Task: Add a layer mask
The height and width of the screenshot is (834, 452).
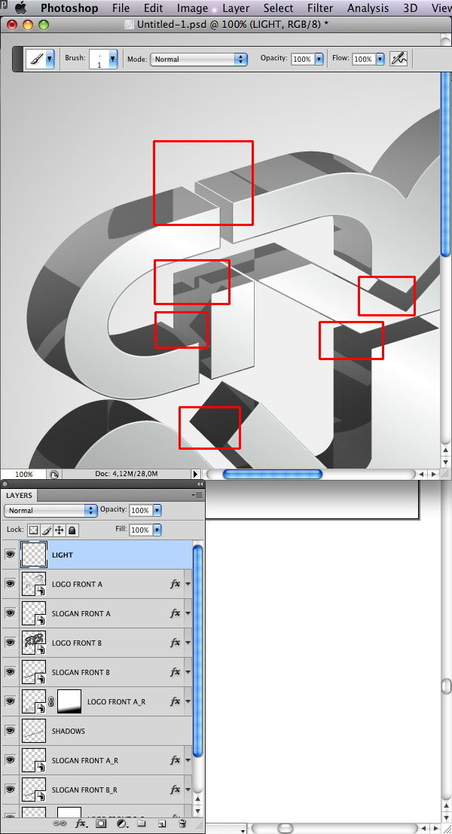Action: click(x=101, y=823)
